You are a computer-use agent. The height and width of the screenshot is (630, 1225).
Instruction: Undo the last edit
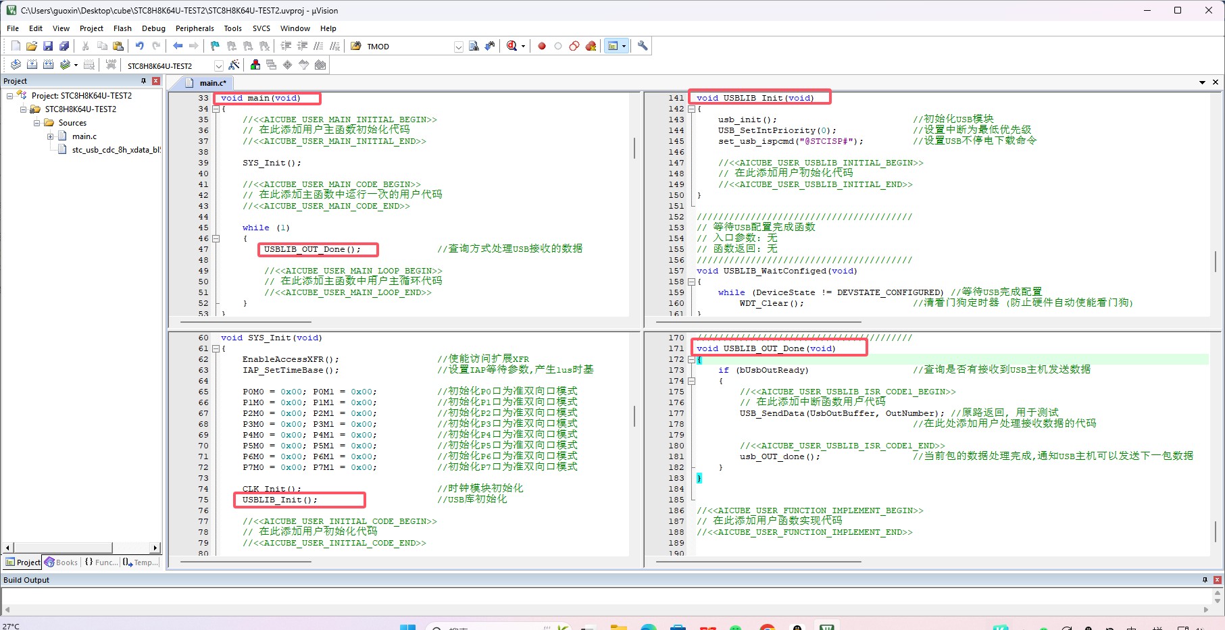[139, 46]
